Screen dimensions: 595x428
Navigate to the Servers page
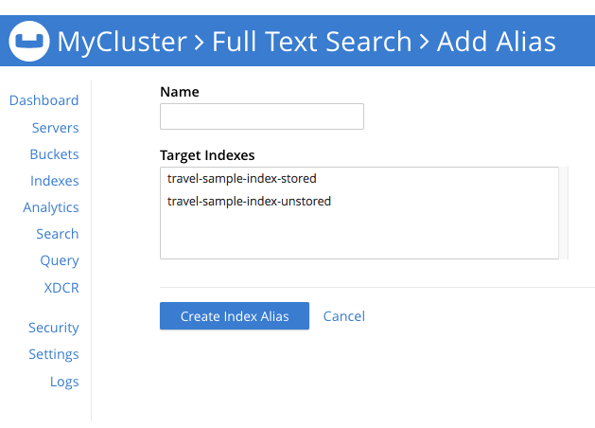(55, 128)
